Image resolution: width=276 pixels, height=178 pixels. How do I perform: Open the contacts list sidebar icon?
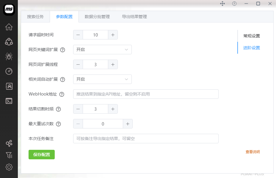point(9,86)
